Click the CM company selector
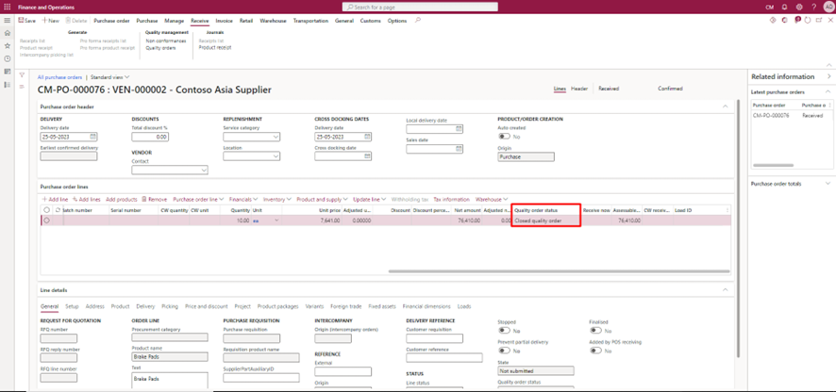Image resolution: width=836 pixels, height=392 pixels. pyautogui.click(x=769, y=8)
